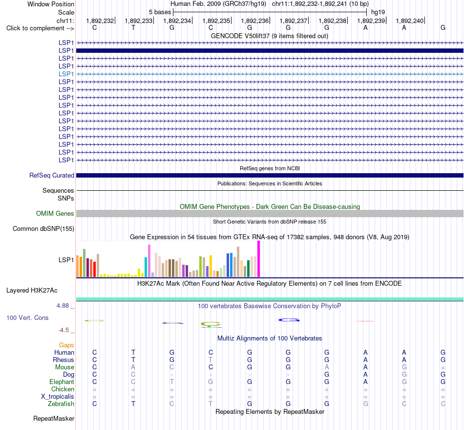Click 'Short Genetic Variants from dbSNP release 155' title
Image resolution: width=464 pixels, height=430 pixels.
(270, 222)
